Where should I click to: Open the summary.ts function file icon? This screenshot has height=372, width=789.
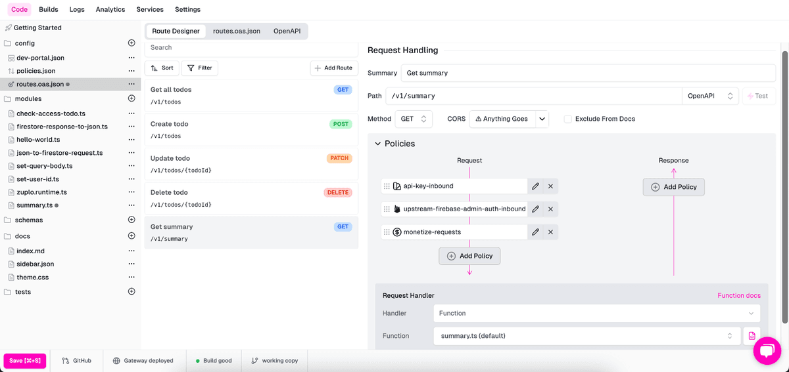click(752, 336)
